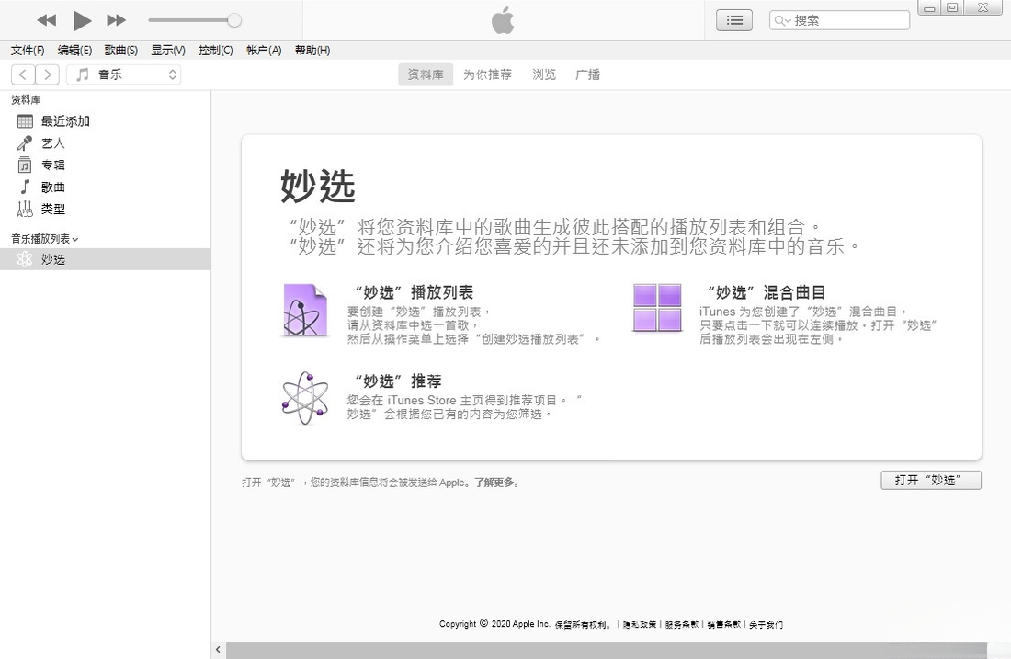1011x659 pixels.
Task: Open the 控制(C) menu
Action: pyautogui.click(x=215, y=51)
